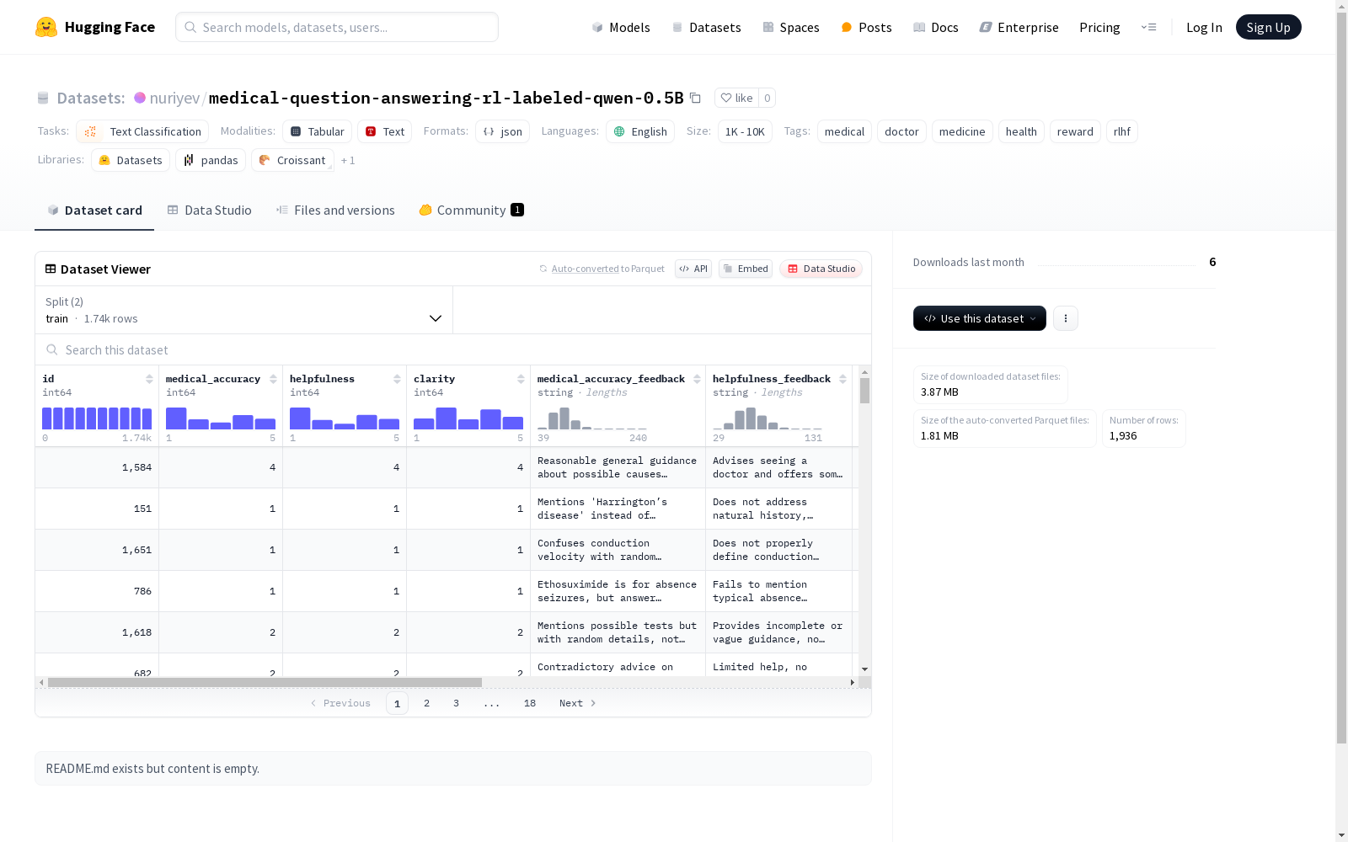The image size is (1348, 842).
Task: Click the doctor tag
Action: tap(901, 131)
